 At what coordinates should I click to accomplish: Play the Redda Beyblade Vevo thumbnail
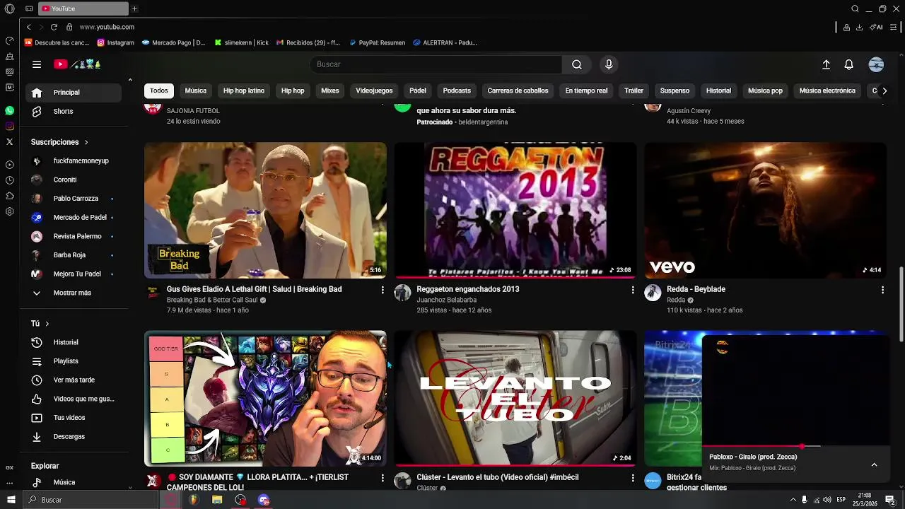765,211
